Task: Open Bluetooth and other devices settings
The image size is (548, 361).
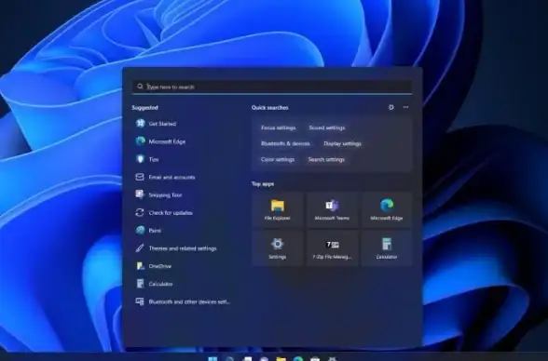Action: [183, 301]
